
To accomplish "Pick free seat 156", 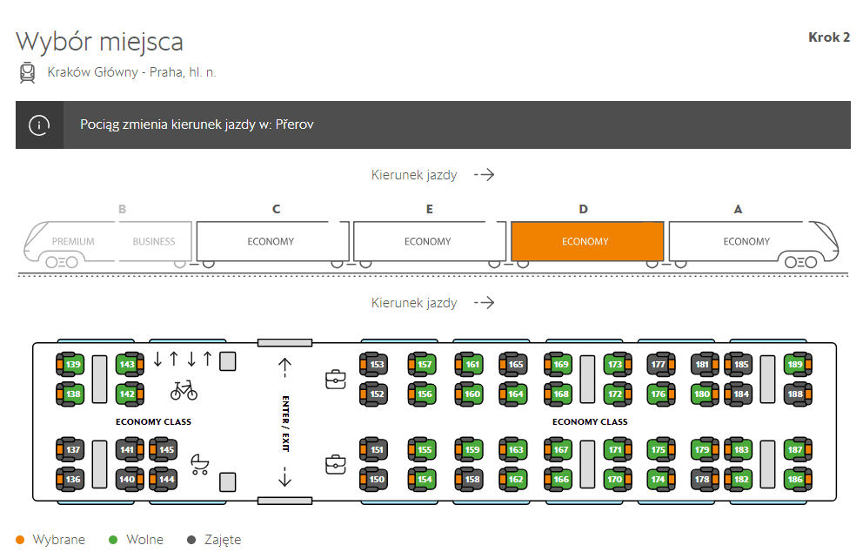I will (x=422, y=394).
